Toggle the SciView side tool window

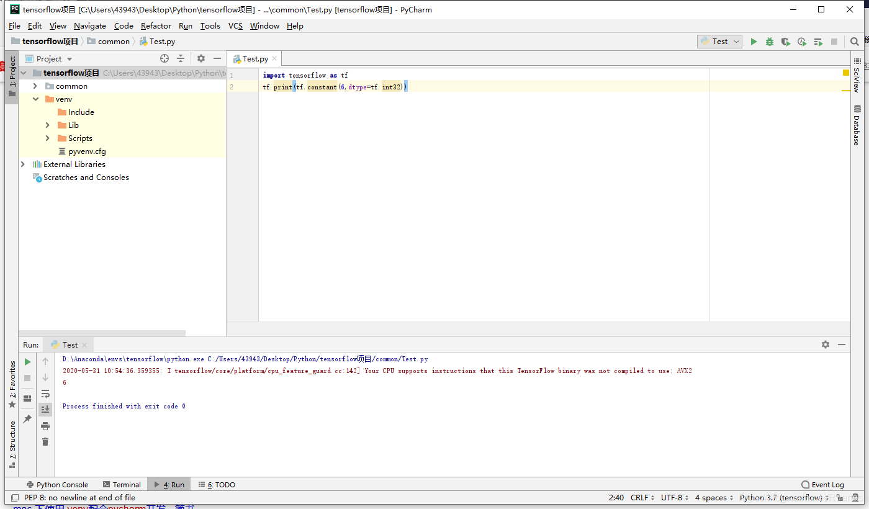857,76
